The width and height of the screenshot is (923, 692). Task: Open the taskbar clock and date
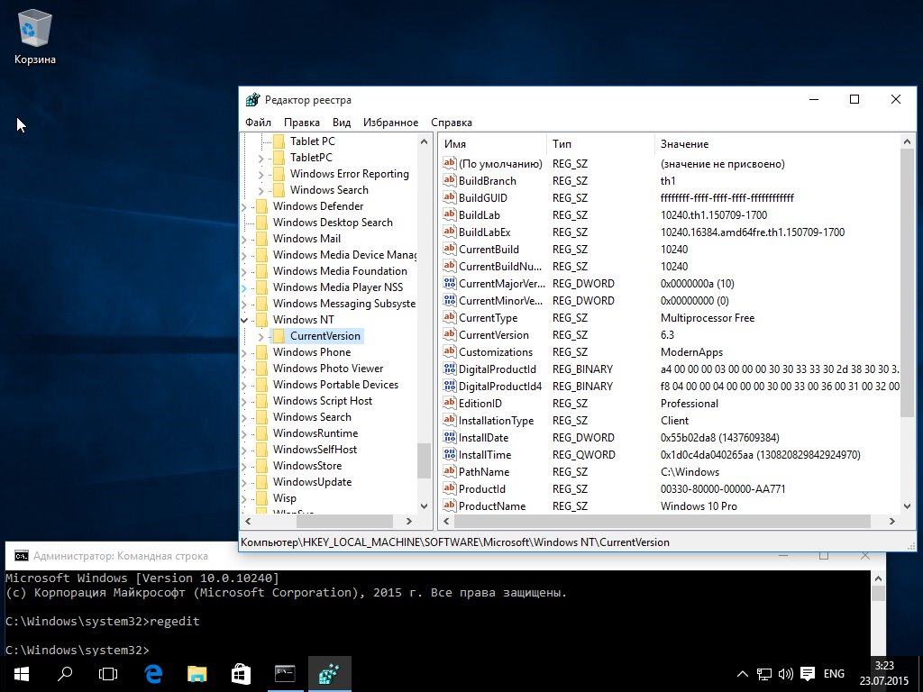click(883, 674)
